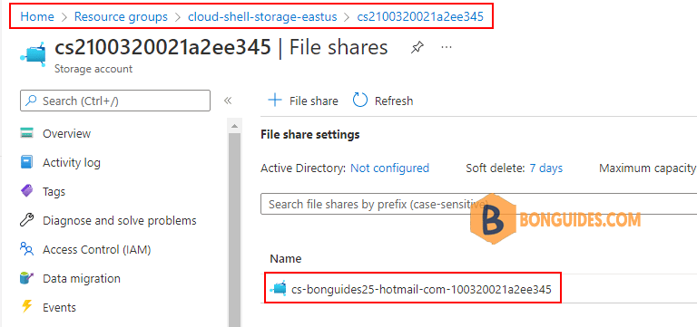
Task: Click the Events lightning bolt icon
Action: tap(27, 307)
